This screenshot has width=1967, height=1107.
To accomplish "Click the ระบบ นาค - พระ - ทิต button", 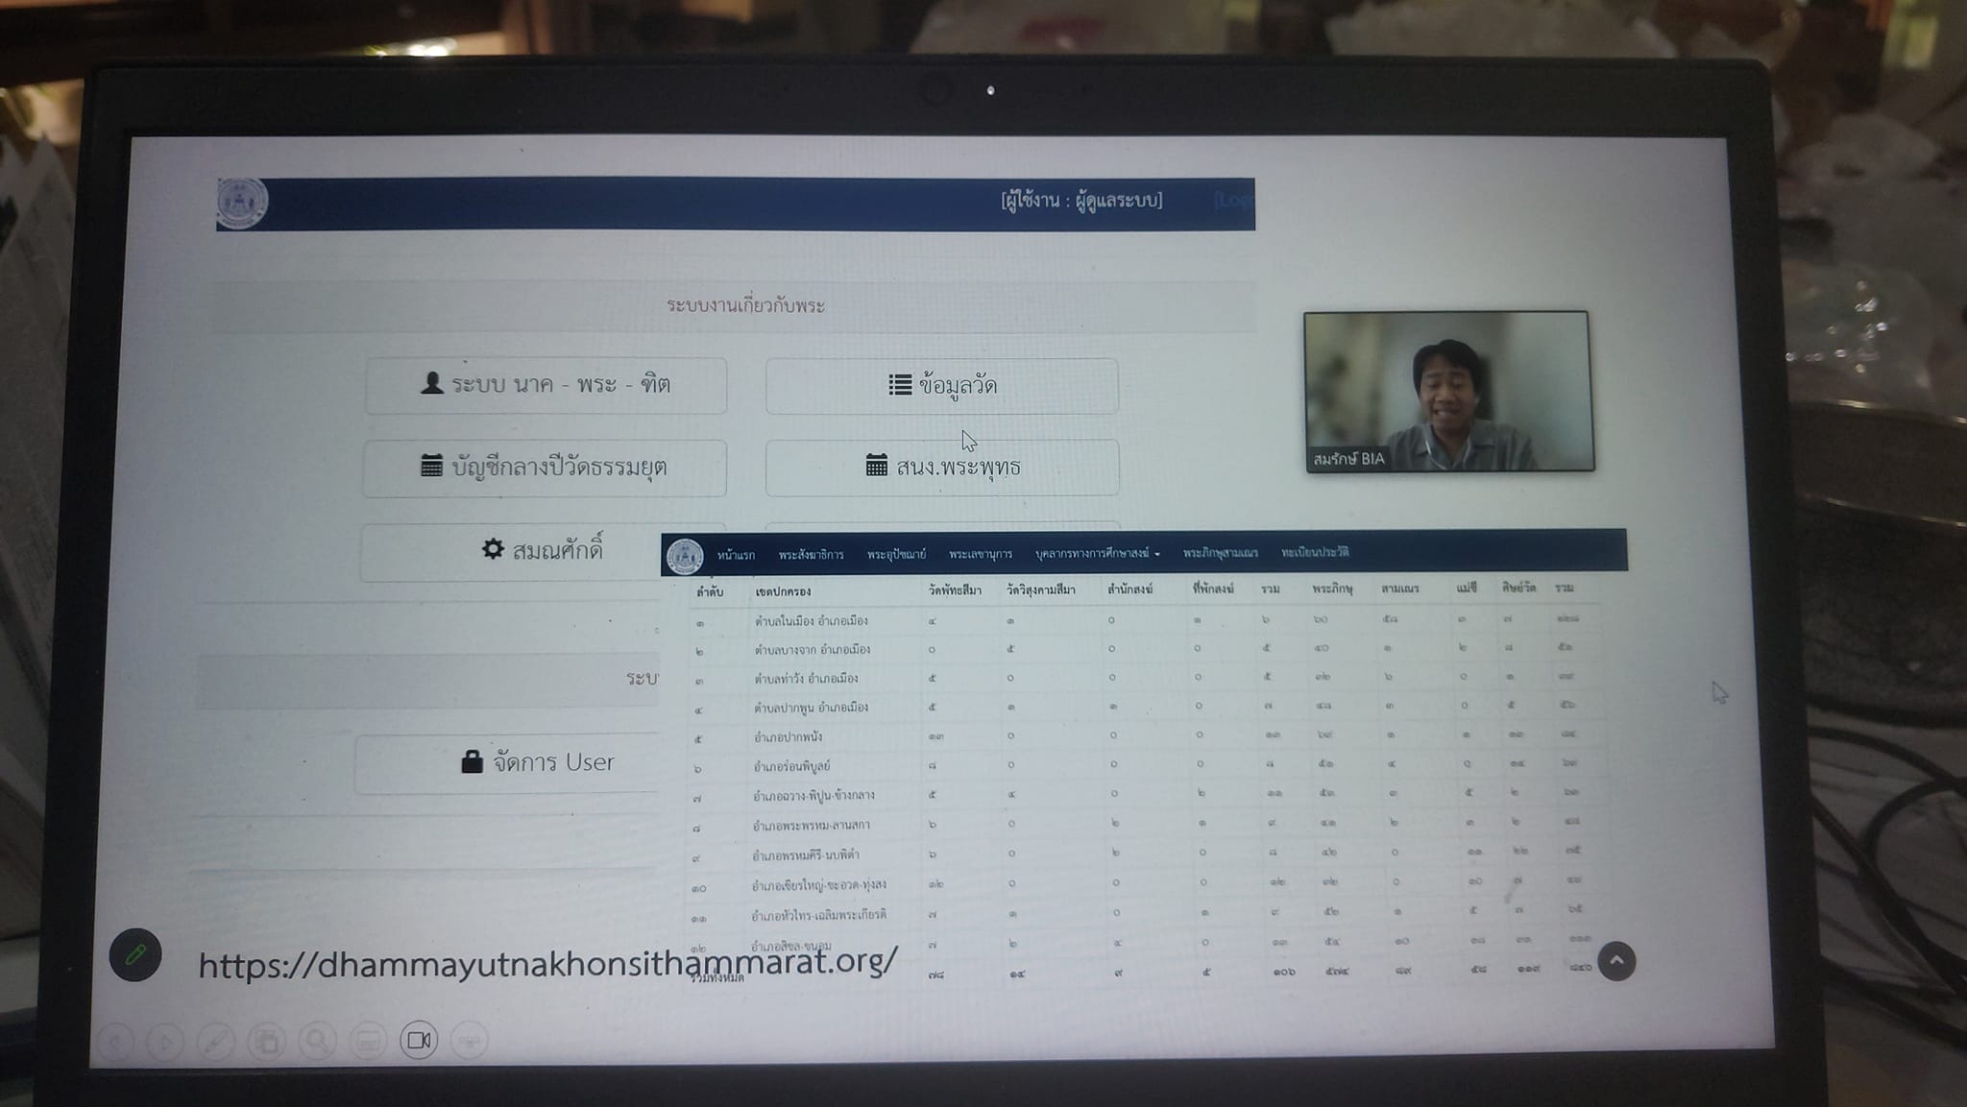I will point(546,386).
